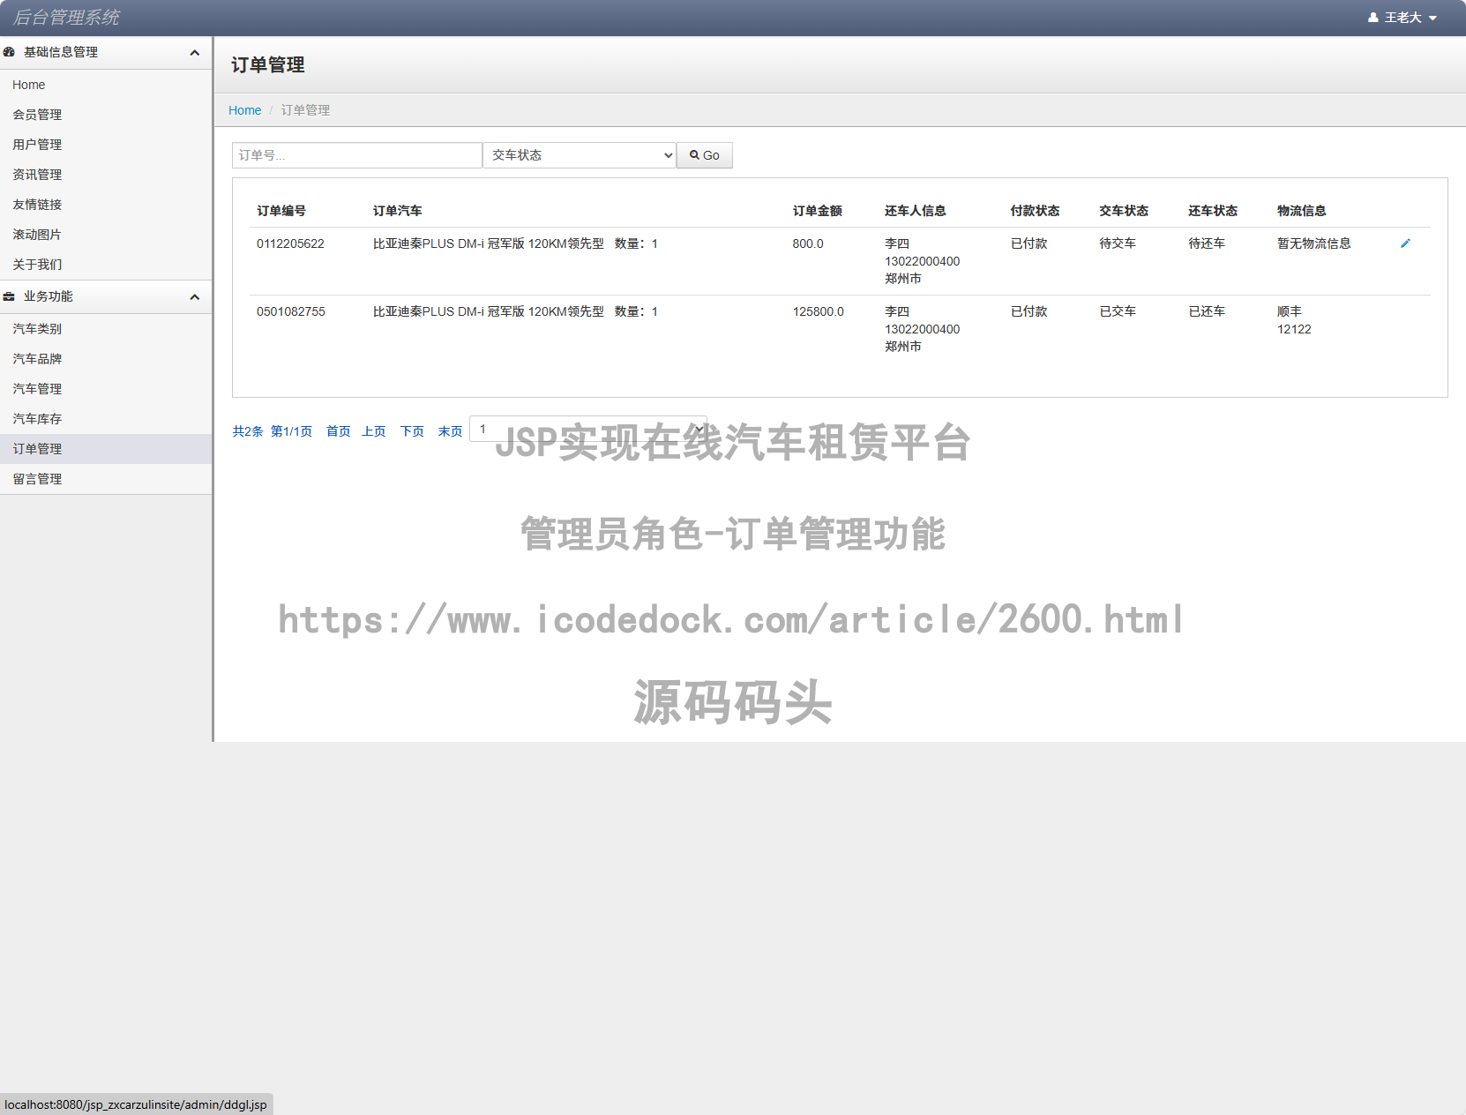The image size is (1466, 1115).
Task: Open the 王老大 user menu caret
Action: point(1432,18)
